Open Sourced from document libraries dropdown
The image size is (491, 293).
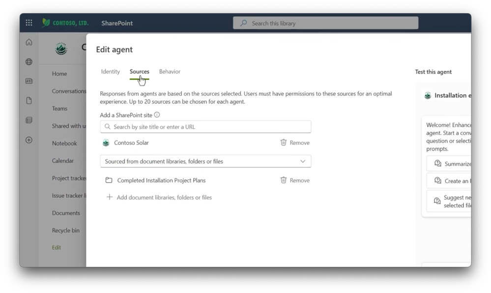coord(205,161)
